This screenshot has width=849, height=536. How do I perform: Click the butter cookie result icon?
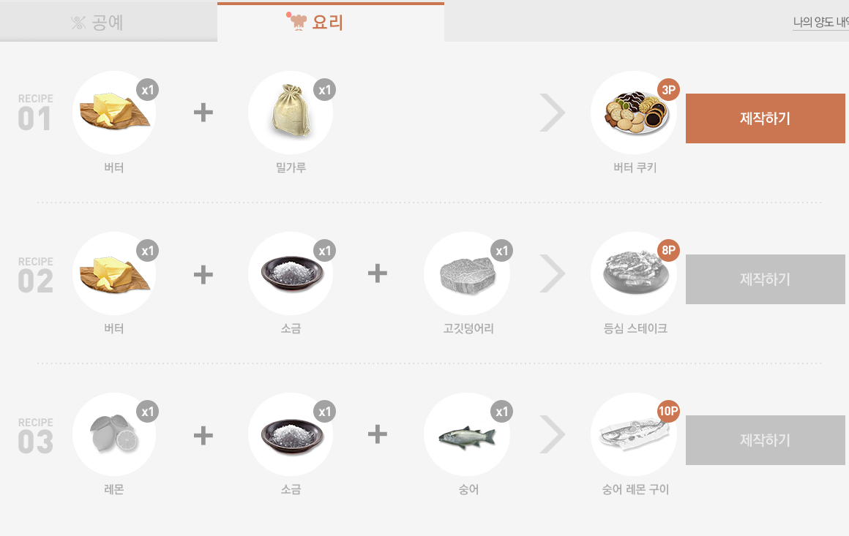[633, 113]
